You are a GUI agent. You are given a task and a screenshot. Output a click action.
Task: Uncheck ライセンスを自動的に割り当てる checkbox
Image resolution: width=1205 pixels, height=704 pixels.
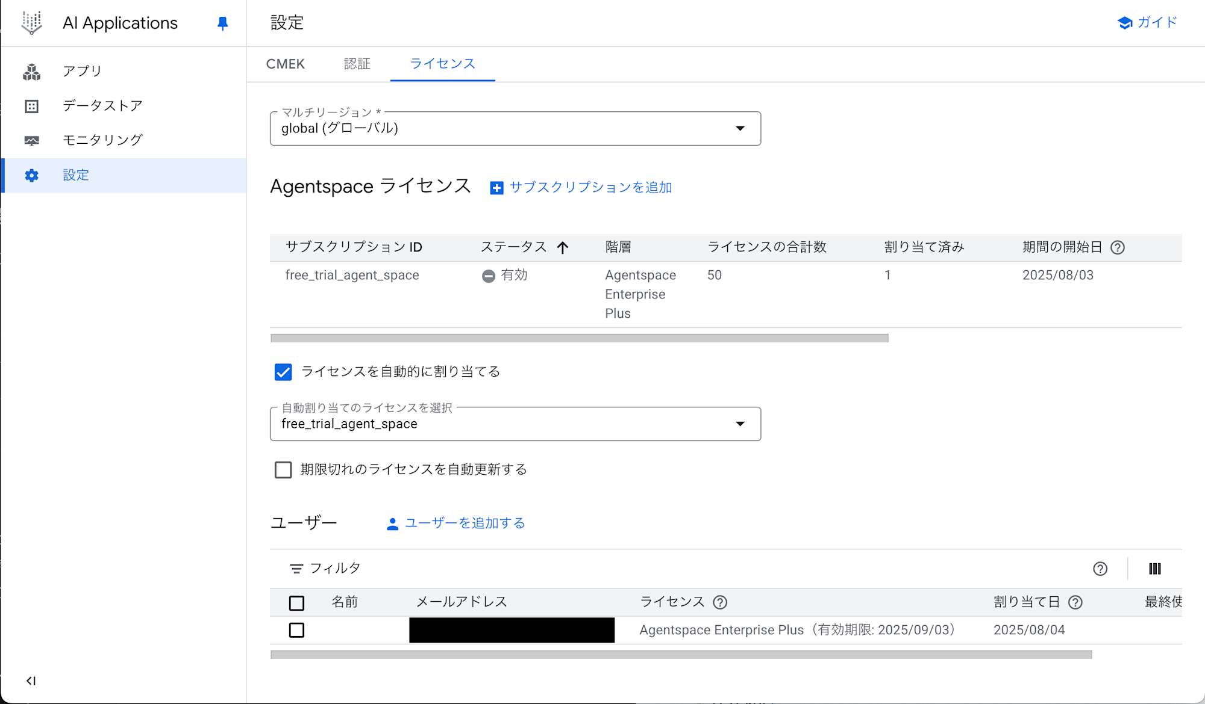[x=283, y=372]
